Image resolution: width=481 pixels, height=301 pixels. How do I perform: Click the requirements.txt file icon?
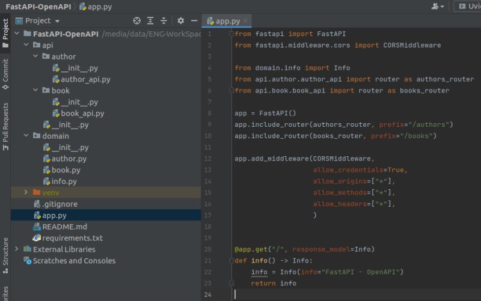pos(37,237)
